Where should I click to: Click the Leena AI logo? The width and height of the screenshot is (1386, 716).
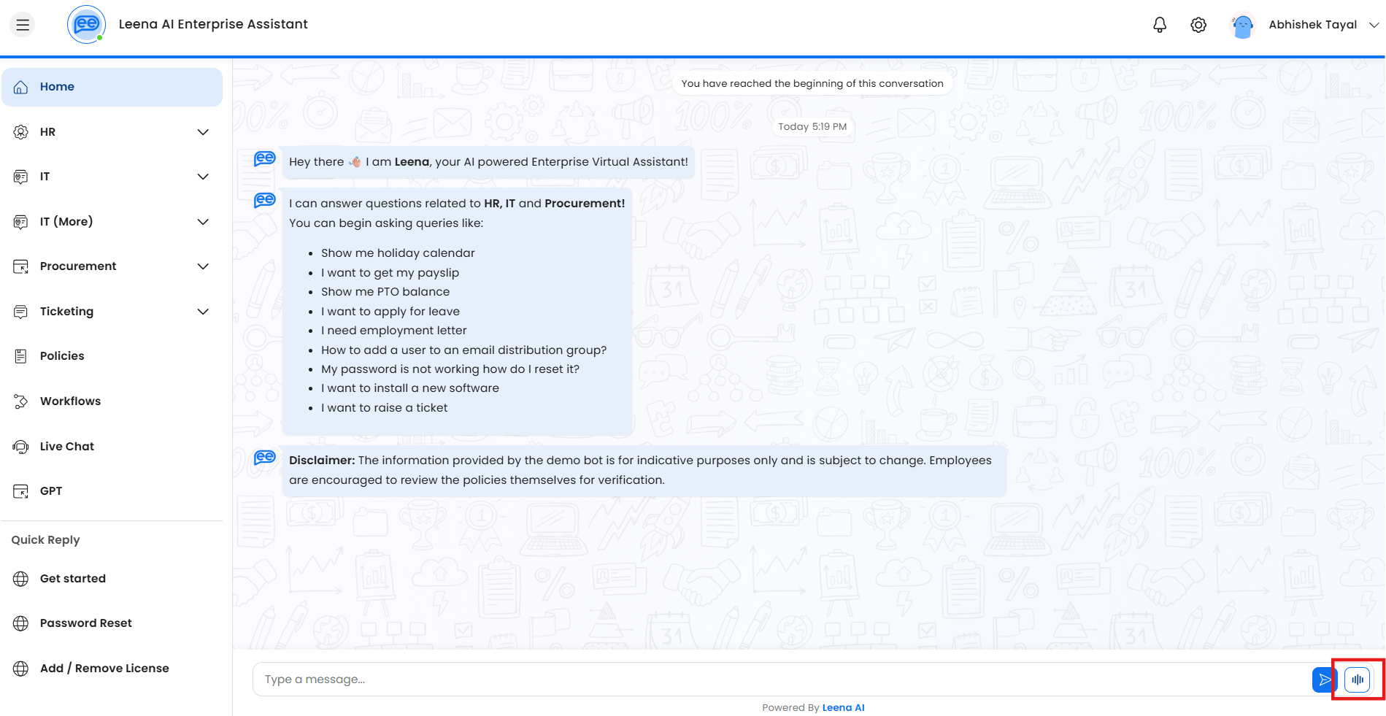86,24
